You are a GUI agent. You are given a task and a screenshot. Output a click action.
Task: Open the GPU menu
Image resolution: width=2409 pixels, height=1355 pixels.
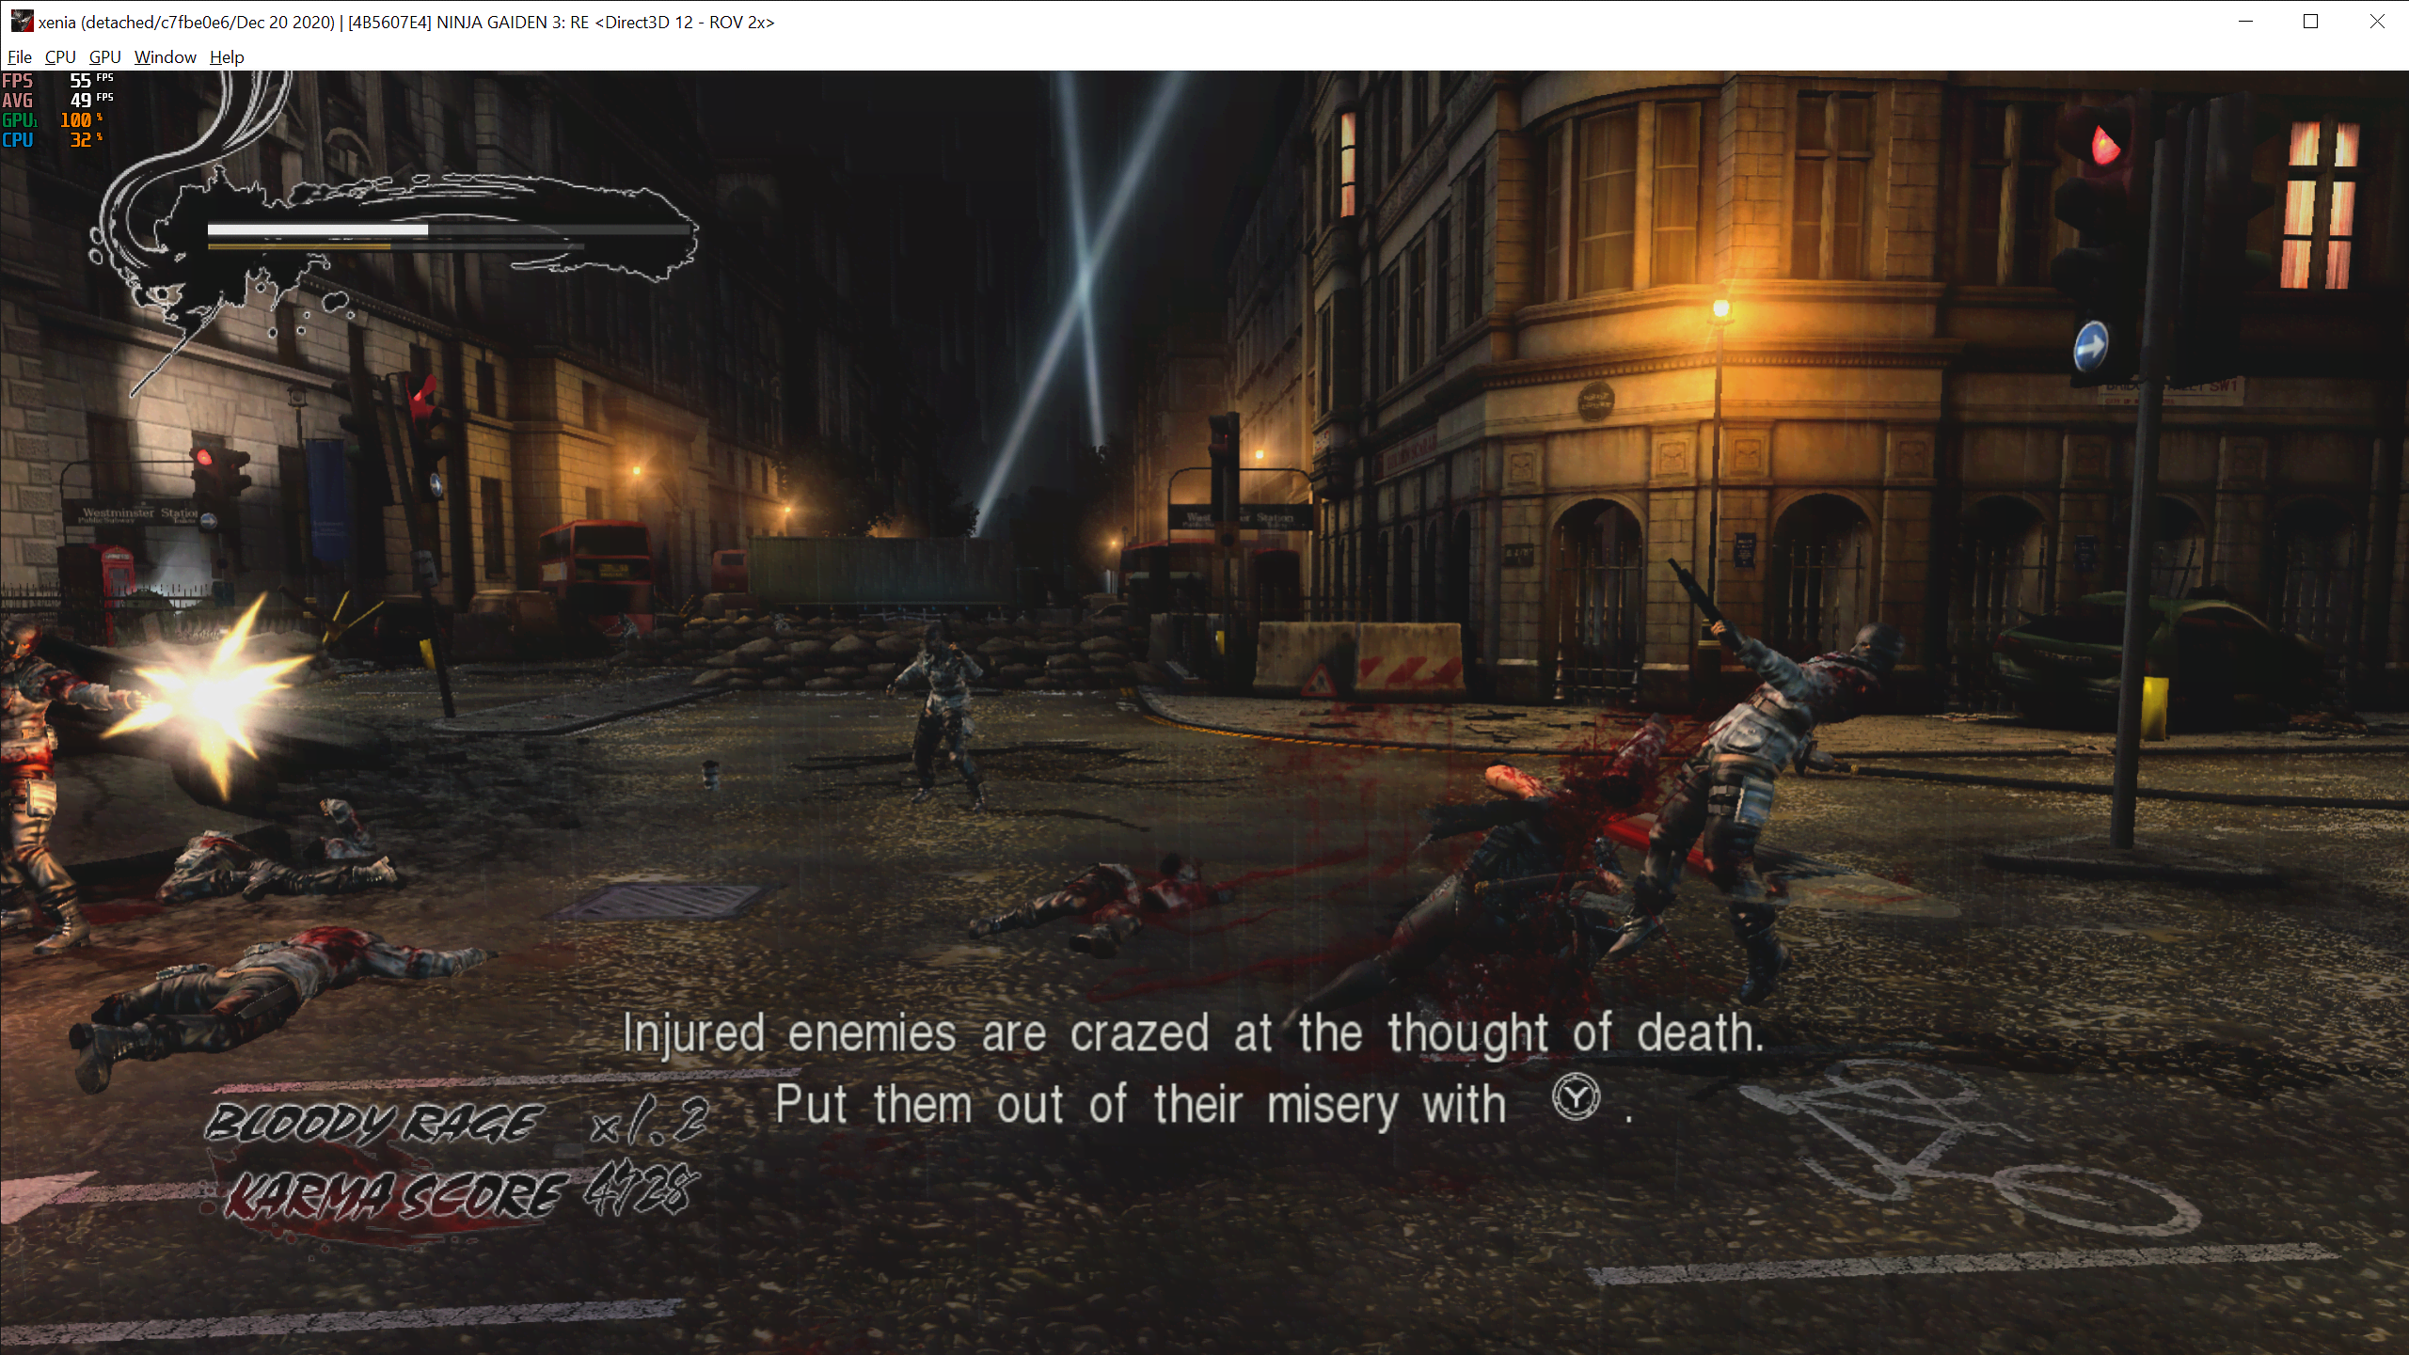click(104, 57)
